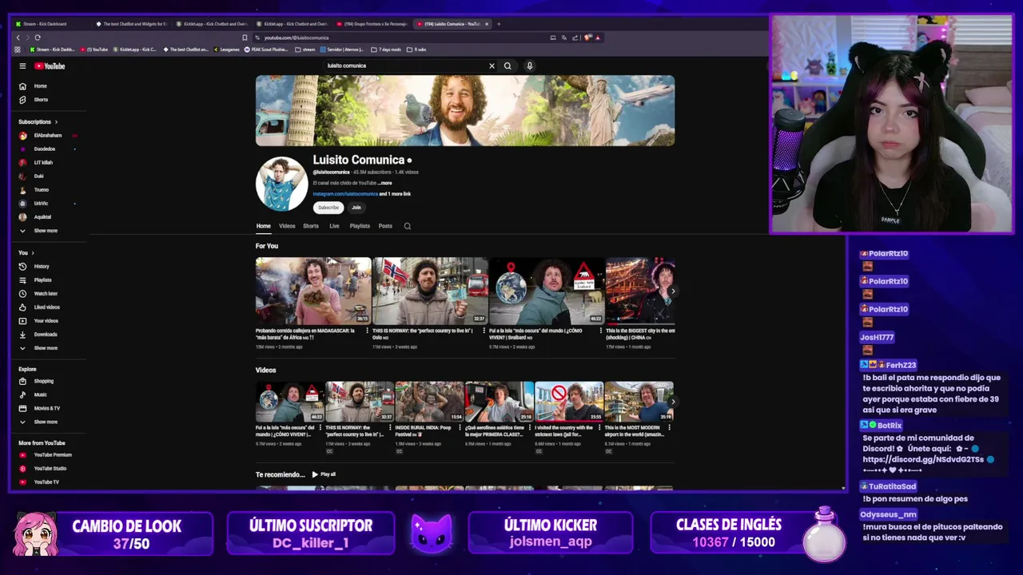Clear the search box with the X
The width and height of the screenshot is (1023, 575).
(x=492, y=66)
